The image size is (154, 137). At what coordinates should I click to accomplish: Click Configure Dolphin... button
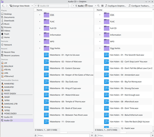[x=115, y=6]
